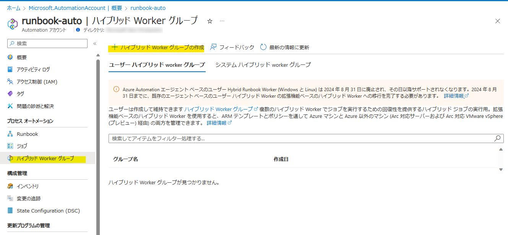Image resolution: width=508 pixels, height=235 pixels.
Task: Click the アクティビティ ログ icon
Action: (x=10, y=69)
